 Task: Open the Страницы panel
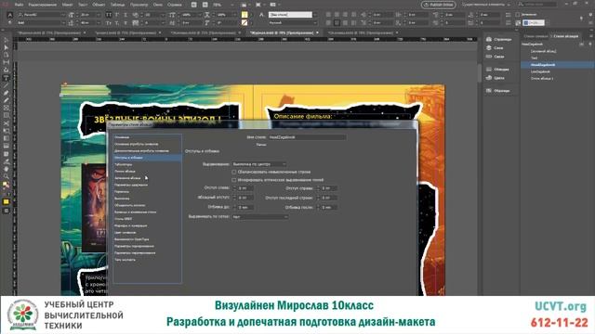click(x=499, y=39)
